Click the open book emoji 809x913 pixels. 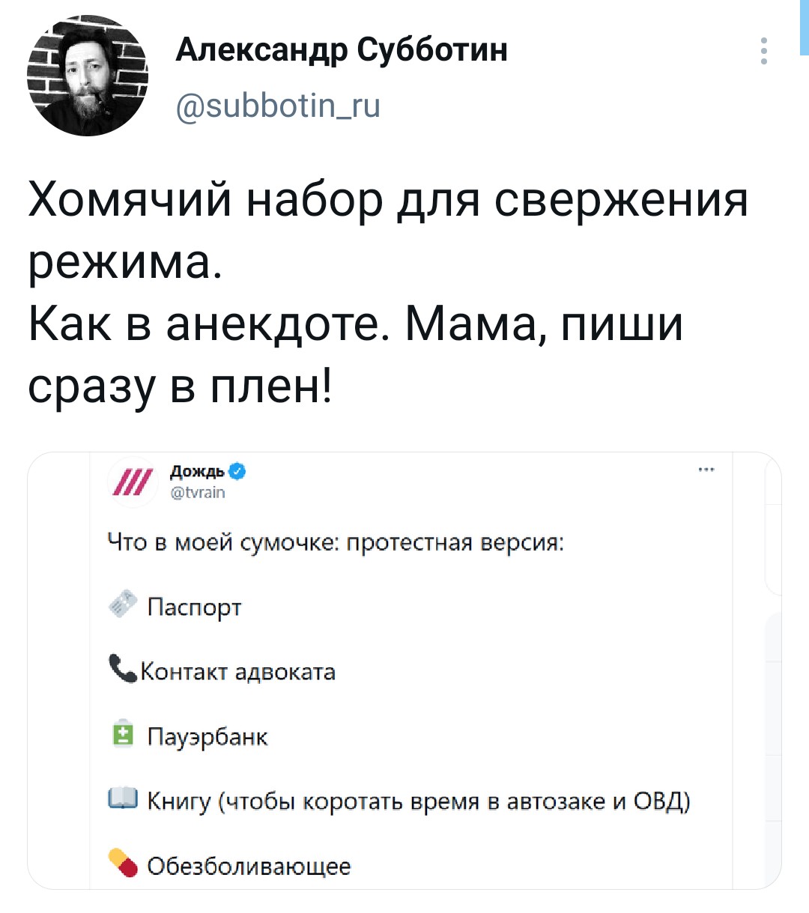click(123, 800)
